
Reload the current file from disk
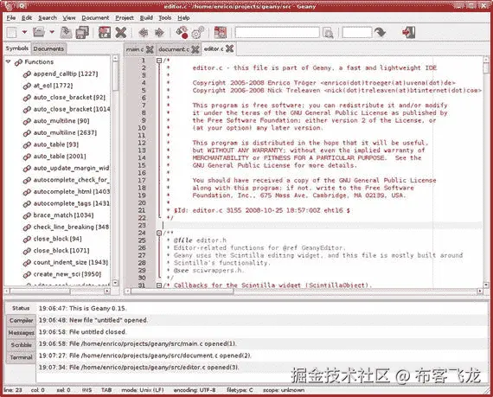pyautogui.click(x=105, y=32)
